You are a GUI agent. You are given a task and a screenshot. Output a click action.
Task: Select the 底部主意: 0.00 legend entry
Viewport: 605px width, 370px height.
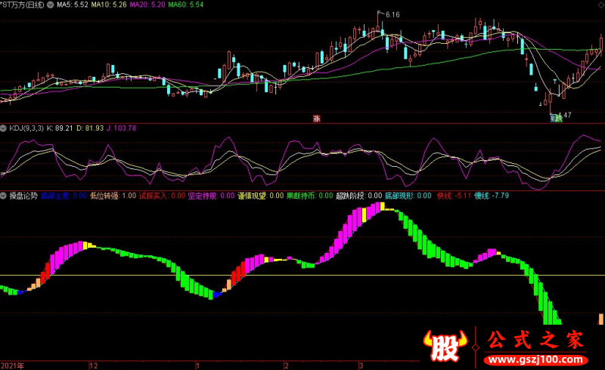64,196
